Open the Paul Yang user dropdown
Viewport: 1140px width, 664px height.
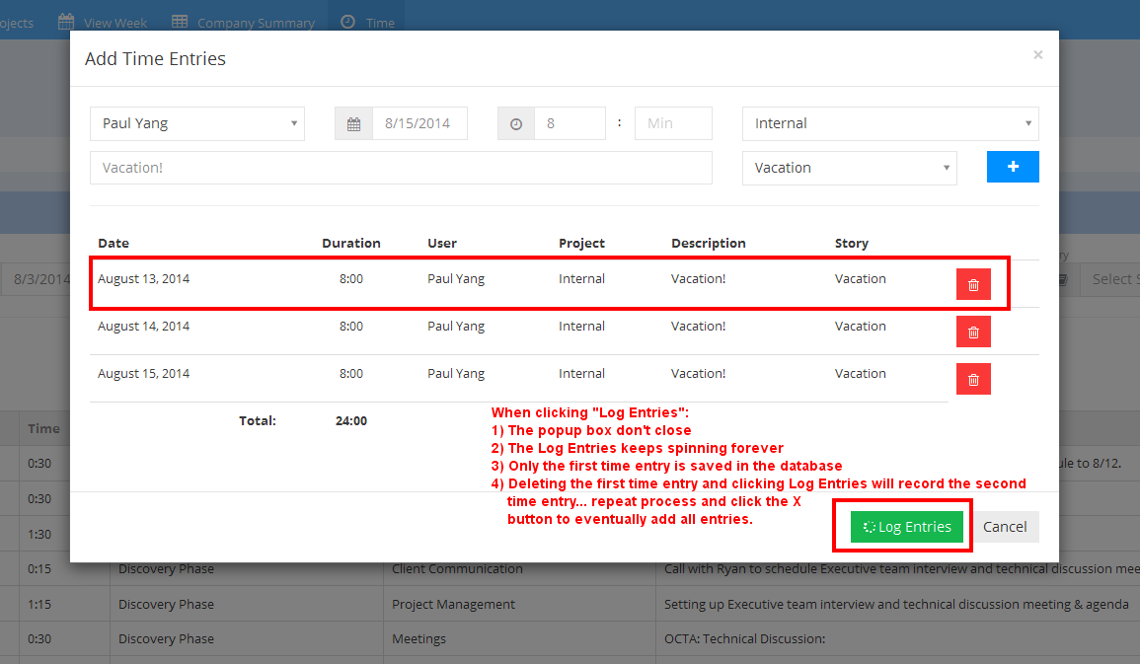[197, 123]
